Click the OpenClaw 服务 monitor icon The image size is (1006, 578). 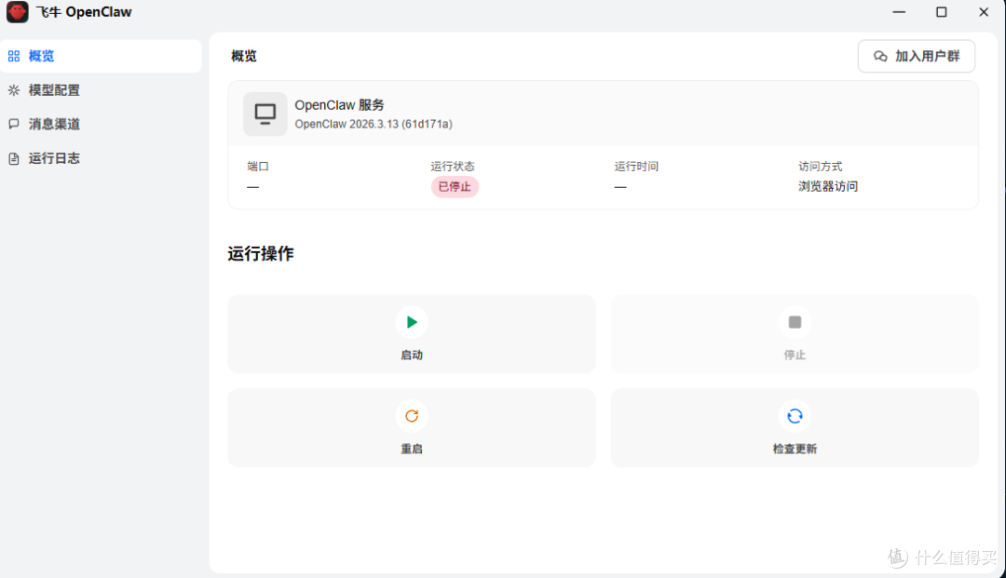point(265,114)
